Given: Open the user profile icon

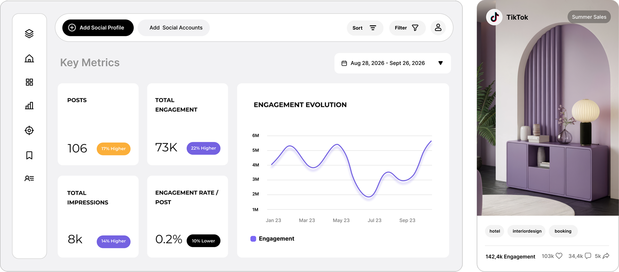Looking at the screenshot, I should pyautogui.click(x=438, y=28).
